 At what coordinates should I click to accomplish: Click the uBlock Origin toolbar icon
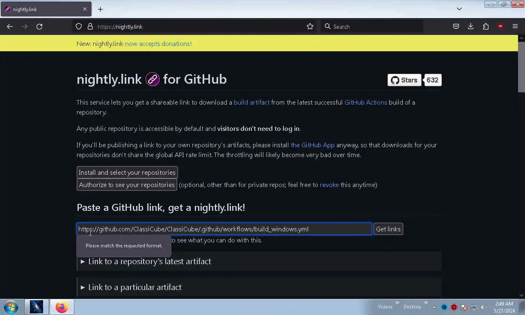tap(500, 27)
